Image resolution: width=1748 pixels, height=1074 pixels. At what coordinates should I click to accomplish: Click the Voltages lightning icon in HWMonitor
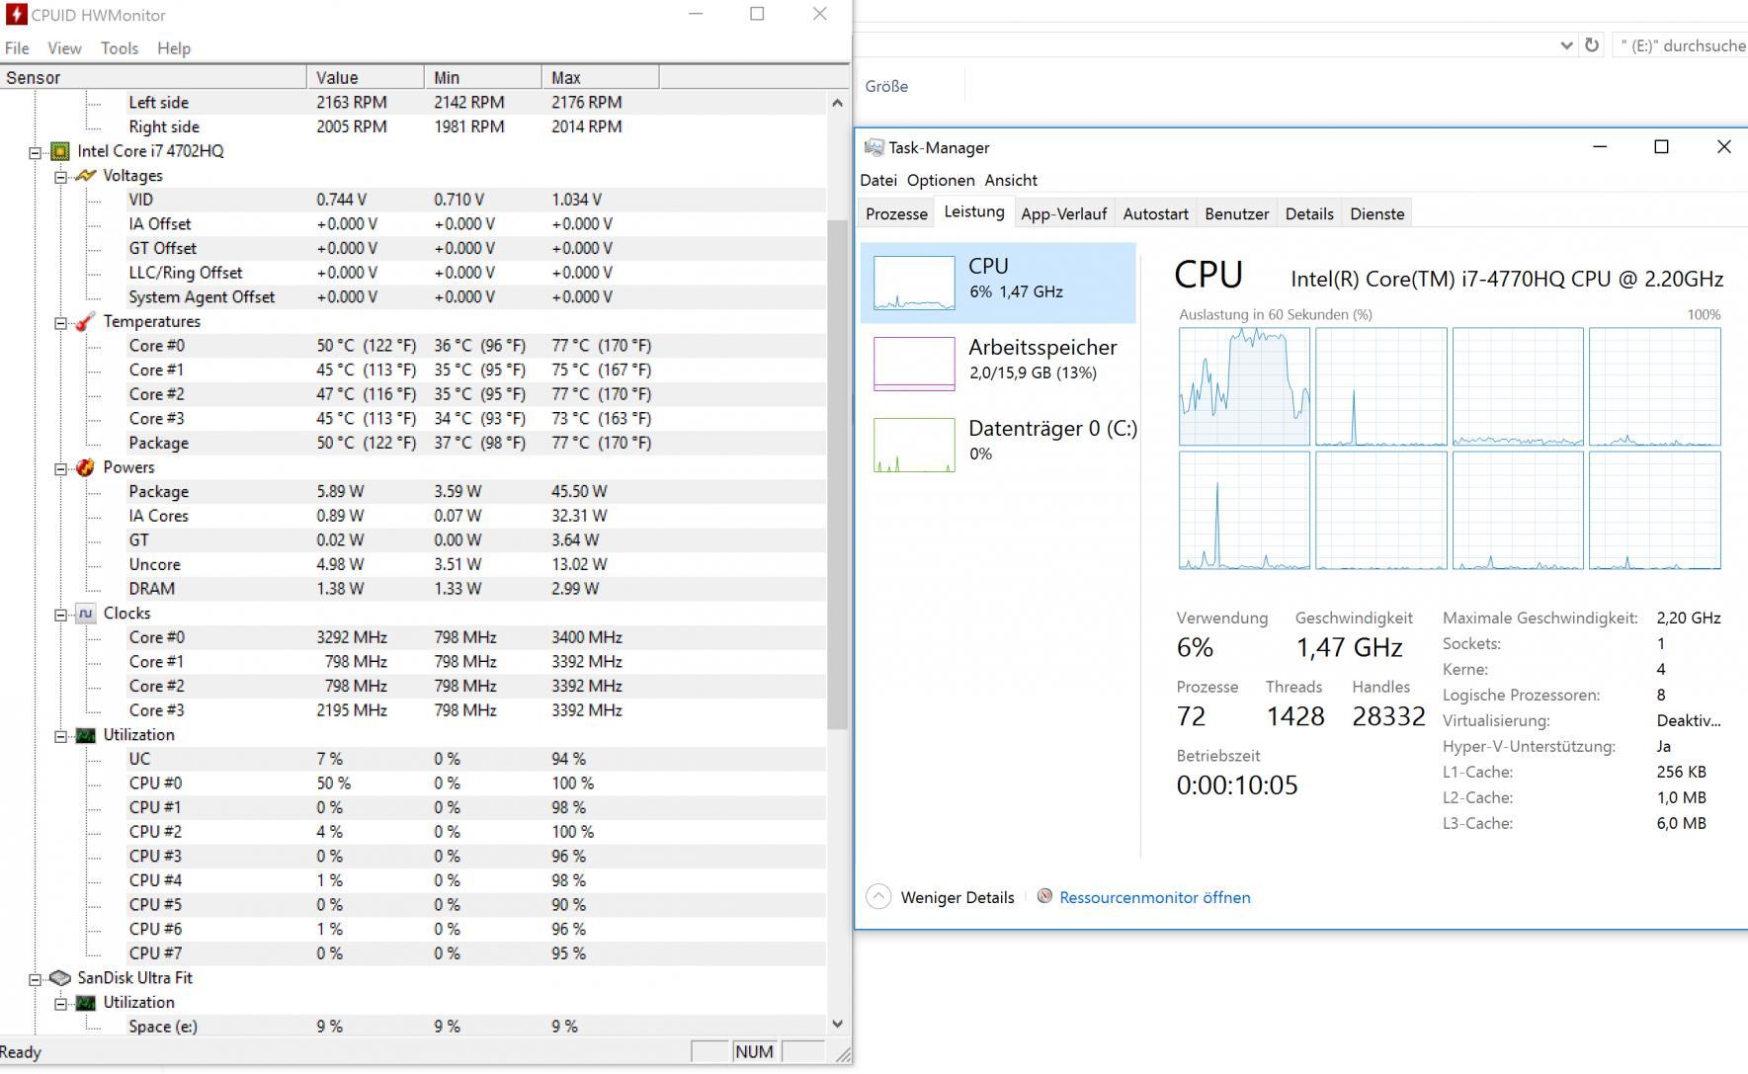[x=86, y=176]
